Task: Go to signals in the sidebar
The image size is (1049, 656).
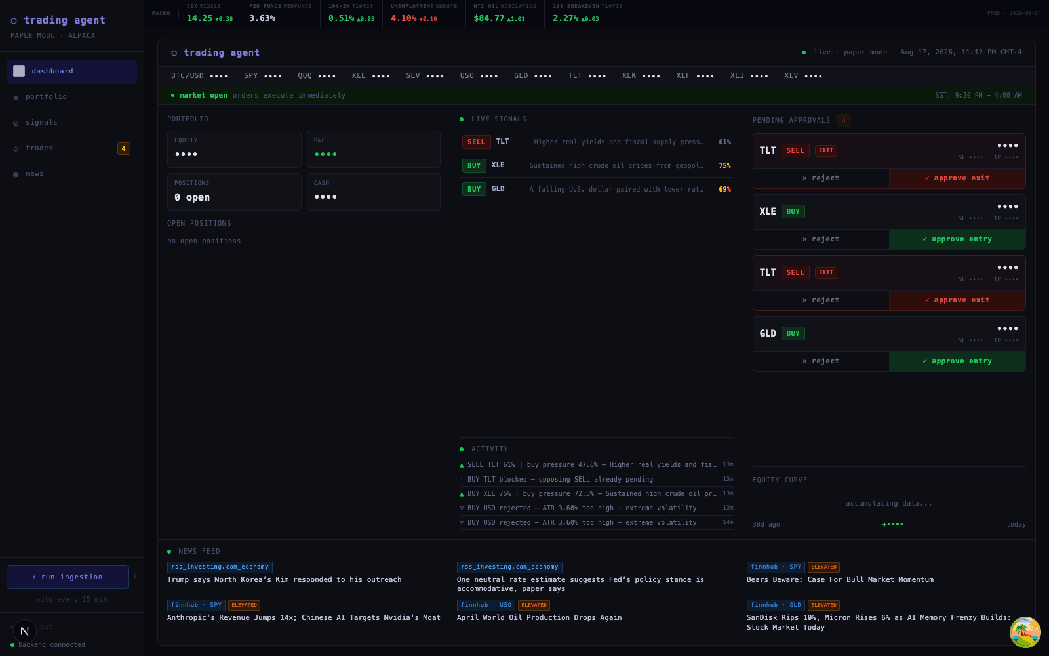Action: (x=71, y=122)
